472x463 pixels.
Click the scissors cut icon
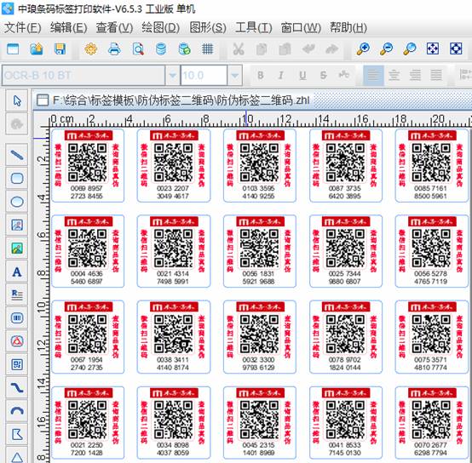click(x=239, y=49)
